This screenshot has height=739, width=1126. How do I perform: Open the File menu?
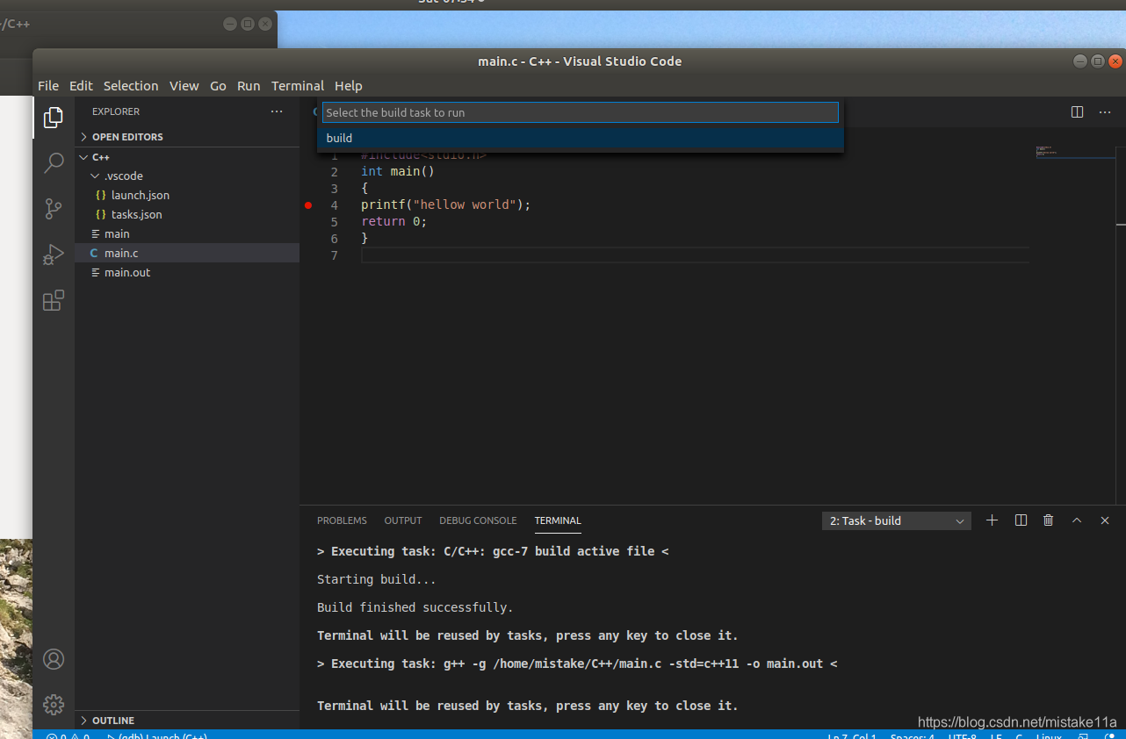(x=48, y=86)
